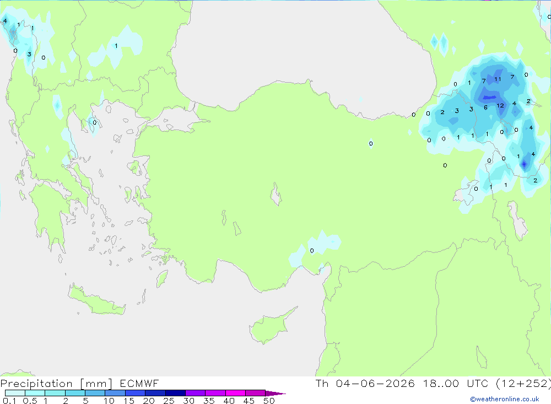The image size is (551, 404).
Task: Click the 'ECMWF' model label
Action: [x=139, y=384]
